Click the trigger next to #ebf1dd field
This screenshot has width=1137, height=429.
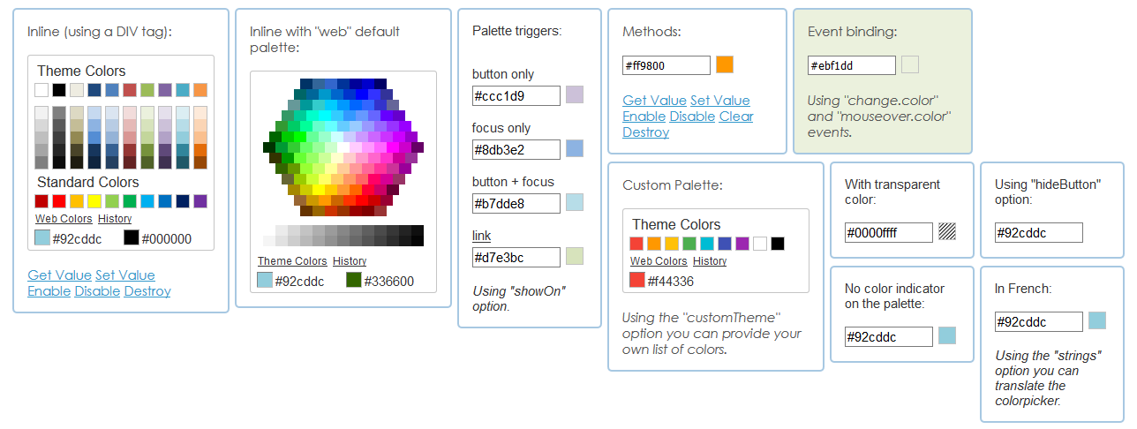click(x=910, y=64)
